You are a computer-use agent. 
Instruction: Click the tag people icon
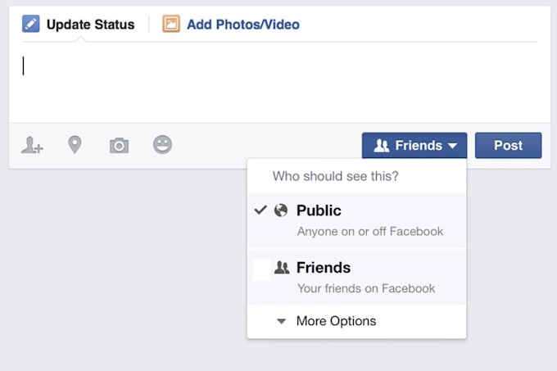point(32,146)
